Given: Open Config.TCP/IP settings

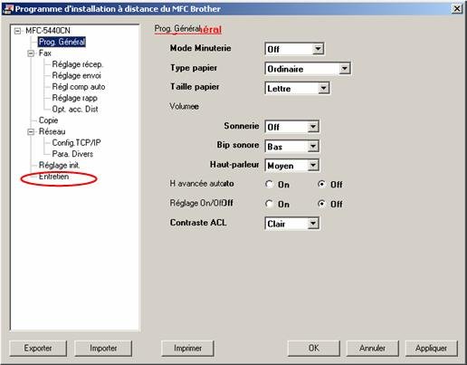Looking at the screenshot, I should tap(76, 142).
